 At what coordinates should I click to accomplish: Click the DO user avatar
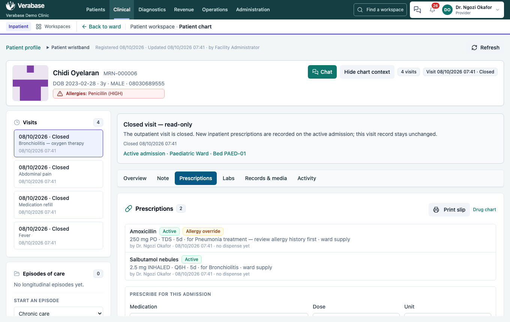(447, 10)
